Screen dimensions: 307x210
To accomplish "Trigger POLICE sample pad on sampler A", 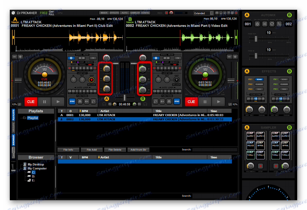I will coord(251,145).
